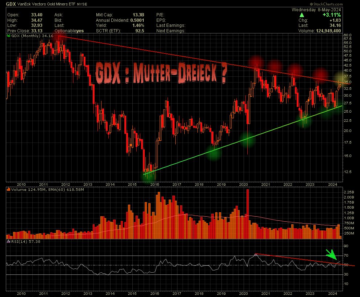Click the 47.5 price axis label
Viewport: 360px width, 297px height.
[x=348, y=55]
